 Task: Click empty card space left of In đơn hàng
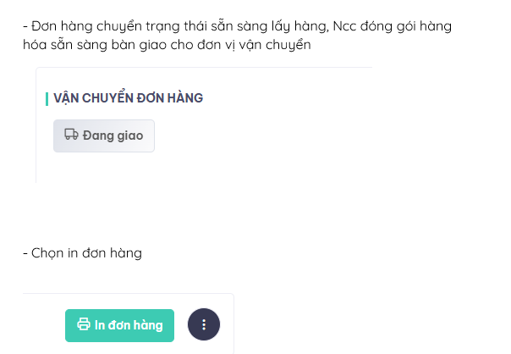click(x=42, y=324)
